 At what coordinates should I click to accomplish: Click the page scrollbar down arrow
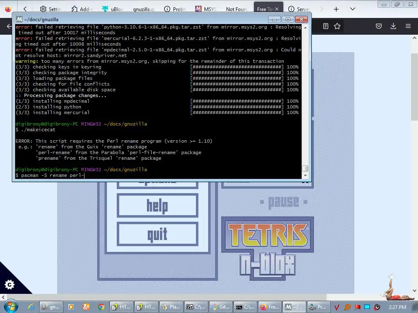[x=414, y=291]
